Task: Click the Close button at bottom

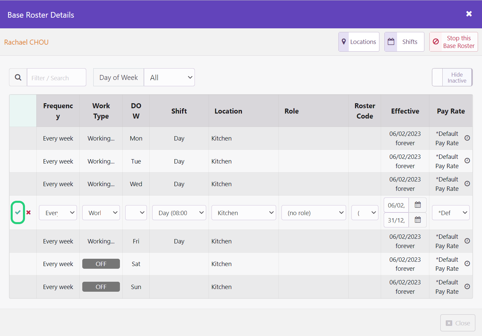Action: coord(458,323)
